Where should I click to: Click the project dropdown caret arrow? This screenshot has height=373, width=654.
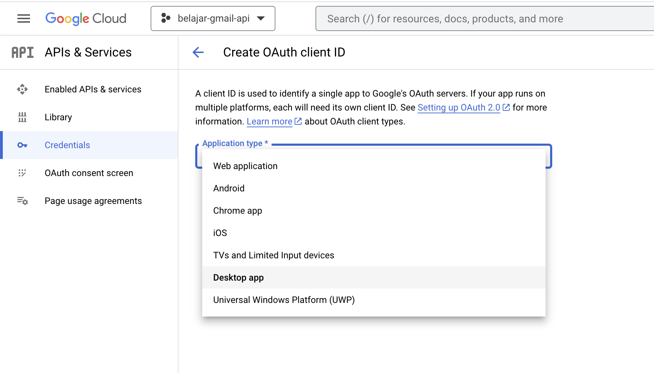[261, 18]
